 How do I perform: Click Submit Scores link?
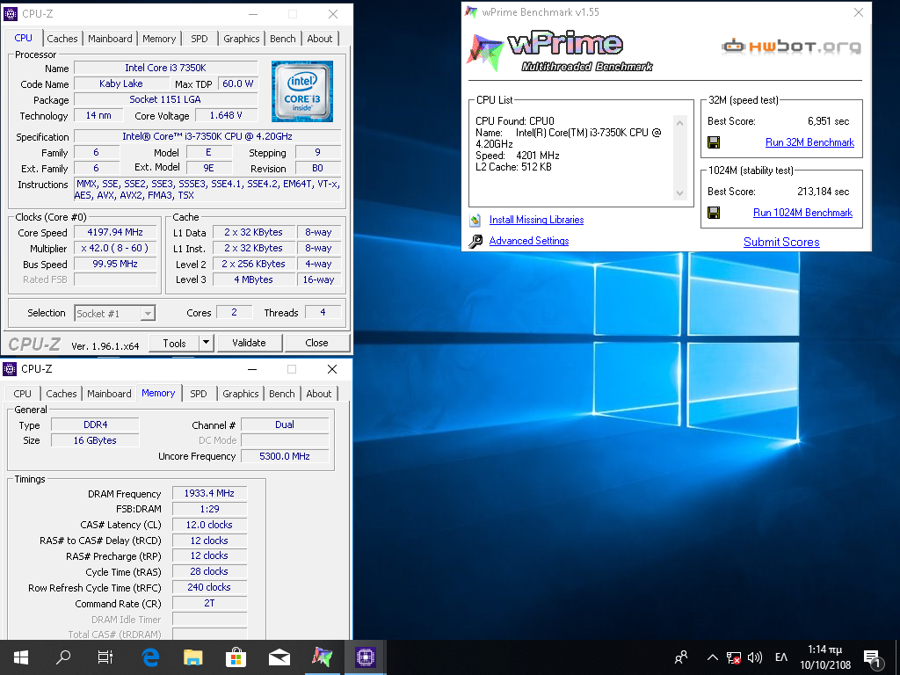pyautogui.click(x=781, y=243)
